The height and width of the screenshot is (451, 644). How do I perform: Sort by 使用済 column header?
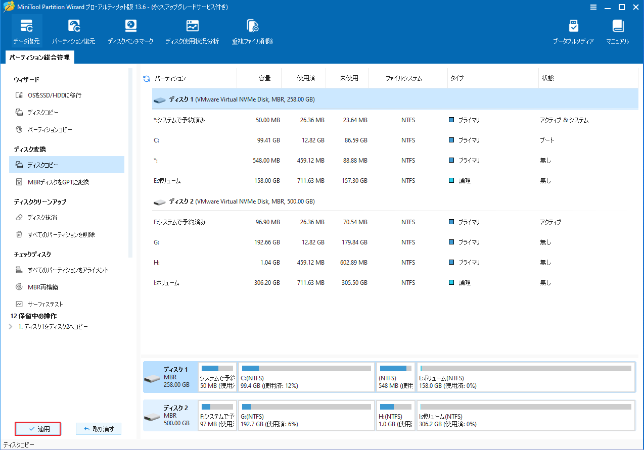click(x=303, y=78)
